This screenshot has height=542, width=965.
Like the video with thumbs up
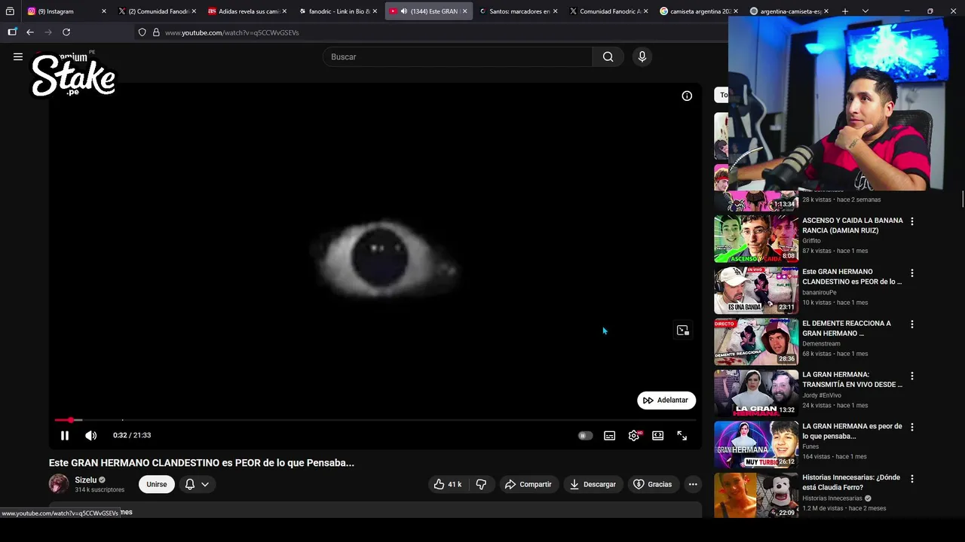tap(447, 484)
